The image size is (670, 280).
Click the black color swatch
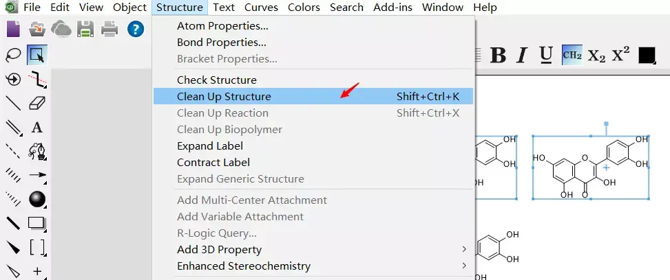click(x=647, y=56)
